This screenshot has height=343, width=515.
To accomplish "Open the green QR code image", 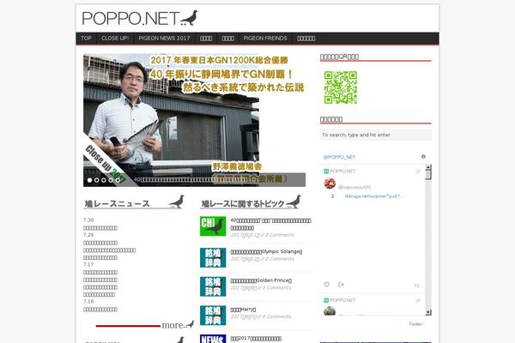I will pos(340,87).
